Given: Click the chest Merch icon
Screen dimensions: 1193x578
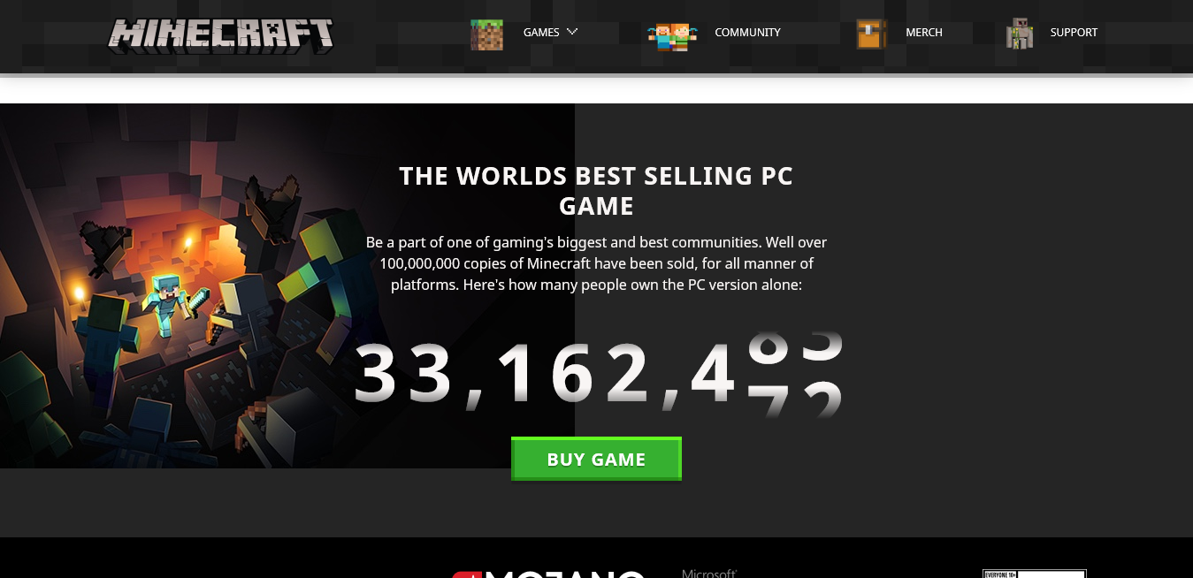Looking at the screenshot, I should [871, 34].
